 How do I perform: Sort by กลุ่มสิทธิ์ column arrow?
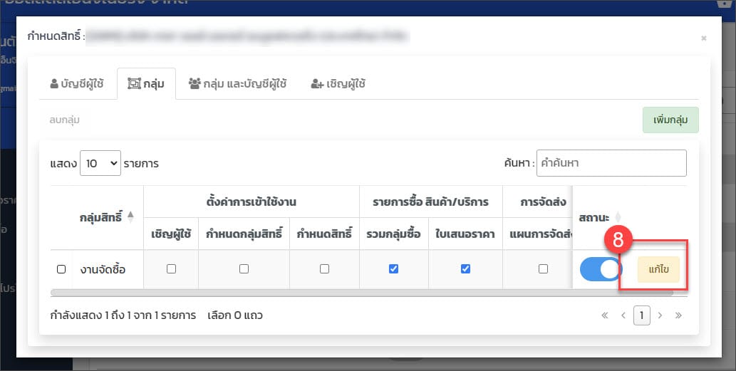(x=130, y=216)
